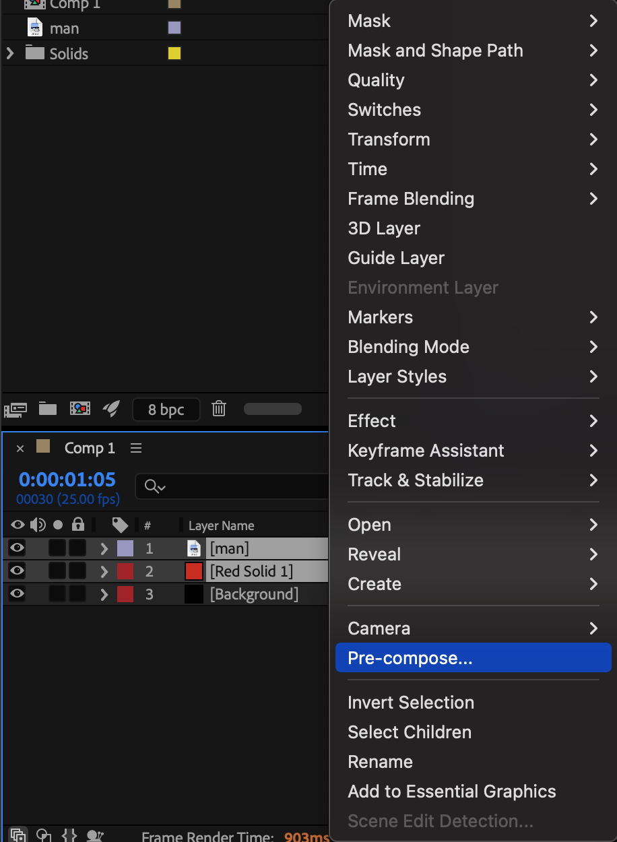Open the 8 bpc color depth setting
The image size is (617, 842).
pos(166,410)
